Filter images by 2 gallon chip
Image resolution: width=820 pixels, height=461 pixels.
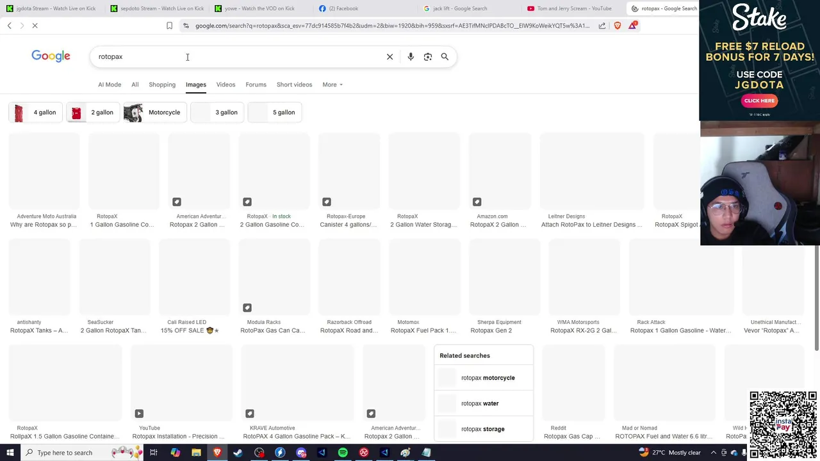93,112
